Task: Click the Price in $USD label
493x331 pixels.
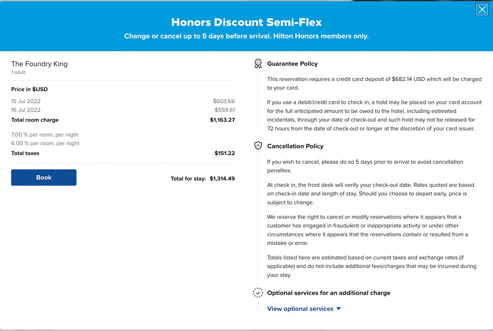Action: 29,89
